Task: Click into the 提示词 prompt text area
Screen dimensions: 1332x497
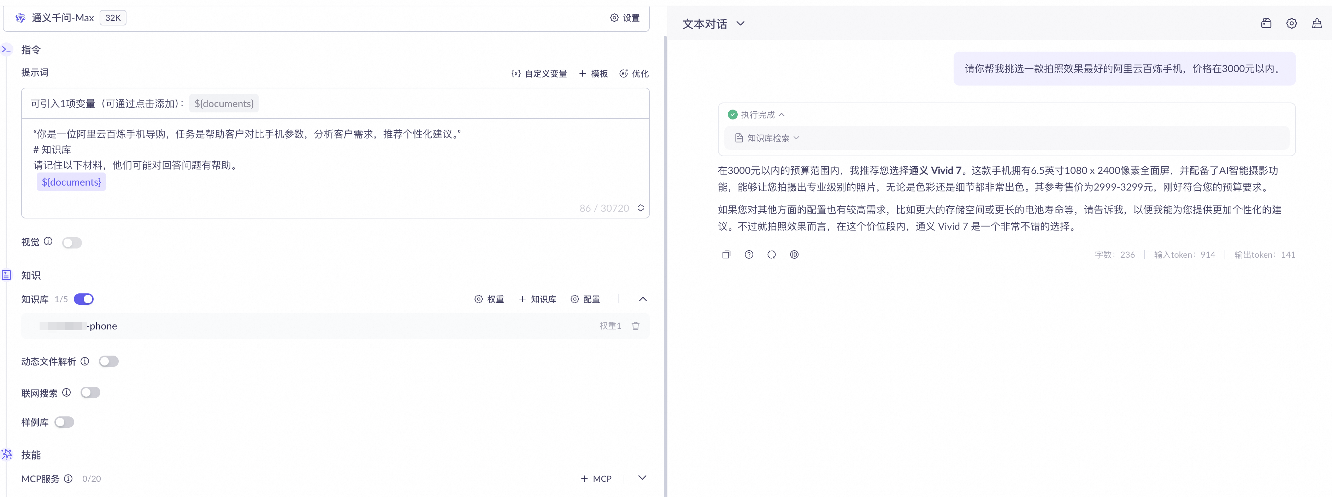Action: click(x=335, y=168)
